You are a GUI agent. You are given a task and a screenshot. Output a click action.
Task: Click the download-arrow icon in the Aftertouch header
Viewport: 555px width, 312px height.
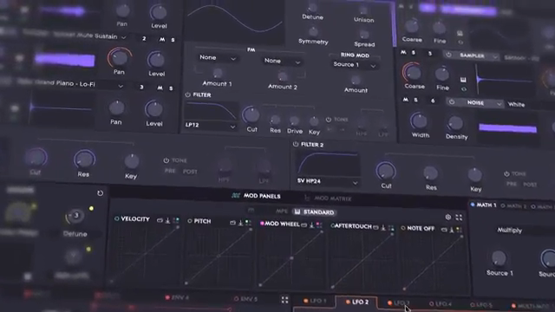click(383, 227)
